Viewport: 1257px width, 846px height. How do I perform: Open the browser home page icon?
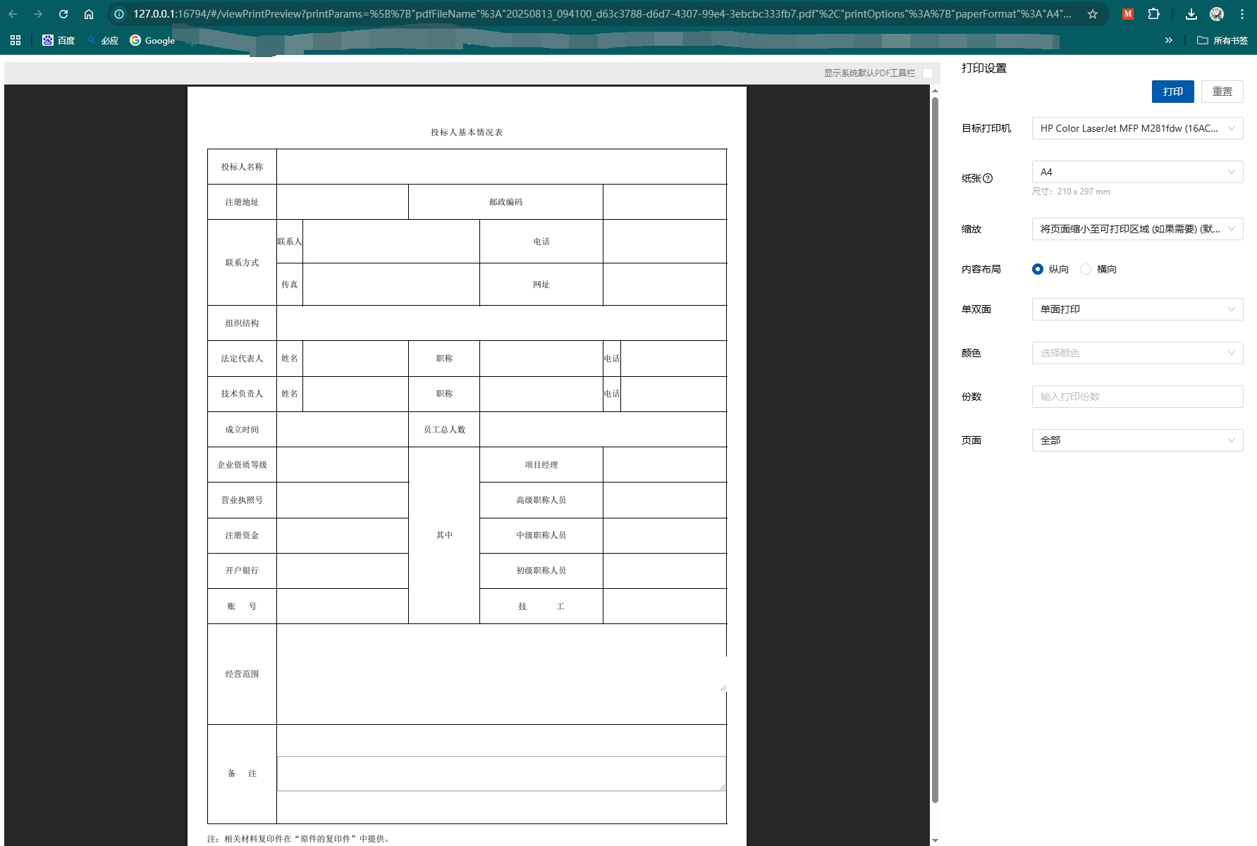(x=89, y=13)
